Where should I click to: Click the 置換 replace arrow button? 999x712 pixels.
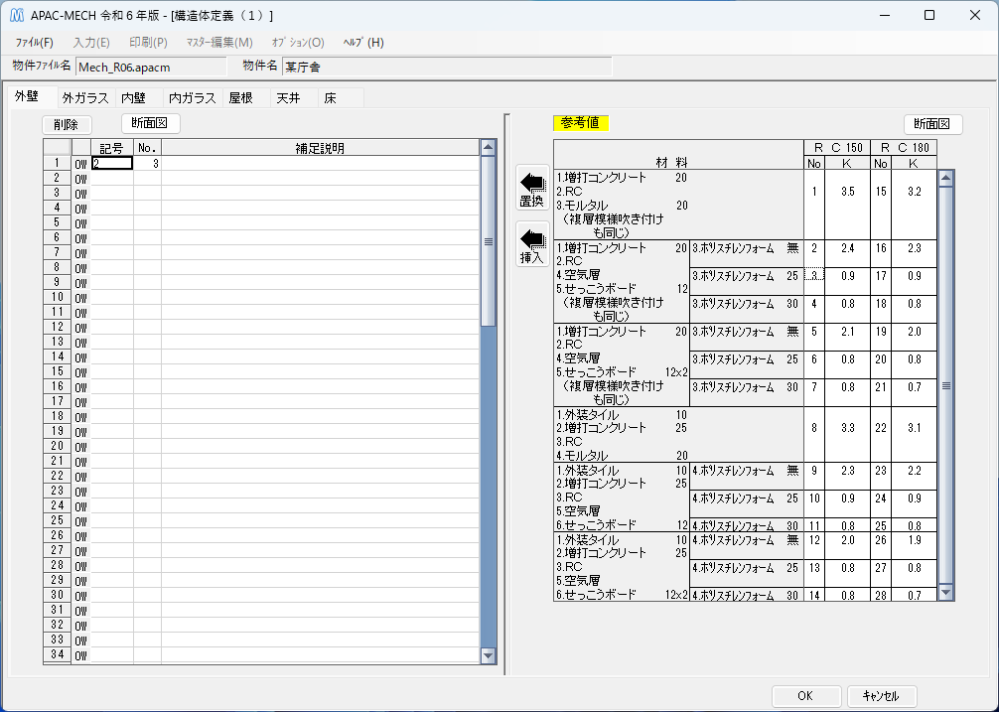pos(532,188)
